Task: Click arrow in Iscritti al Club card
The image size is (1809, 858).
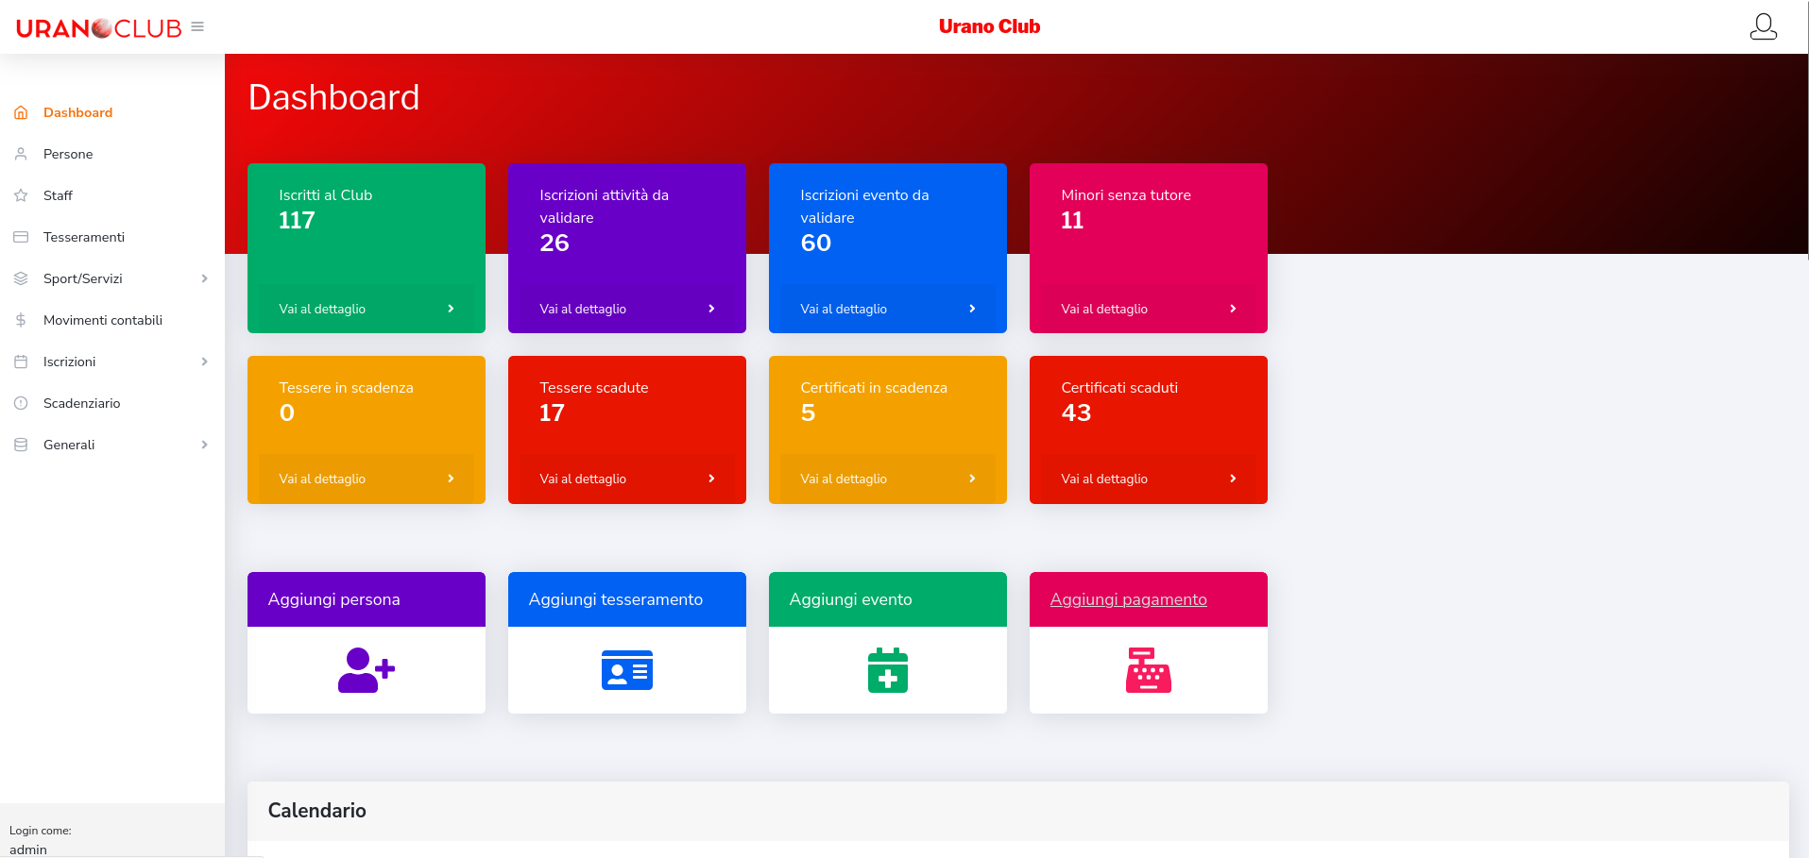Action: (x=451, y=309)
